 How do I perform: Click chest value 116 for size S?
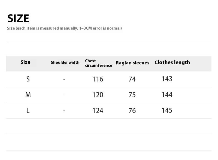[x=98, y=79]
